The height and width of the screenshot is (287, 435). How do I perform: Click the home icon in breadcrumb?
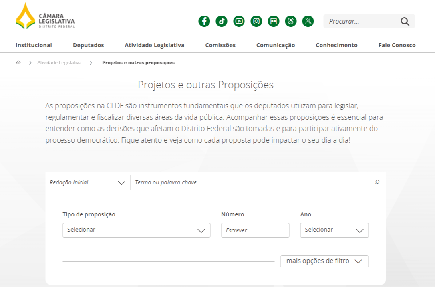18,63
